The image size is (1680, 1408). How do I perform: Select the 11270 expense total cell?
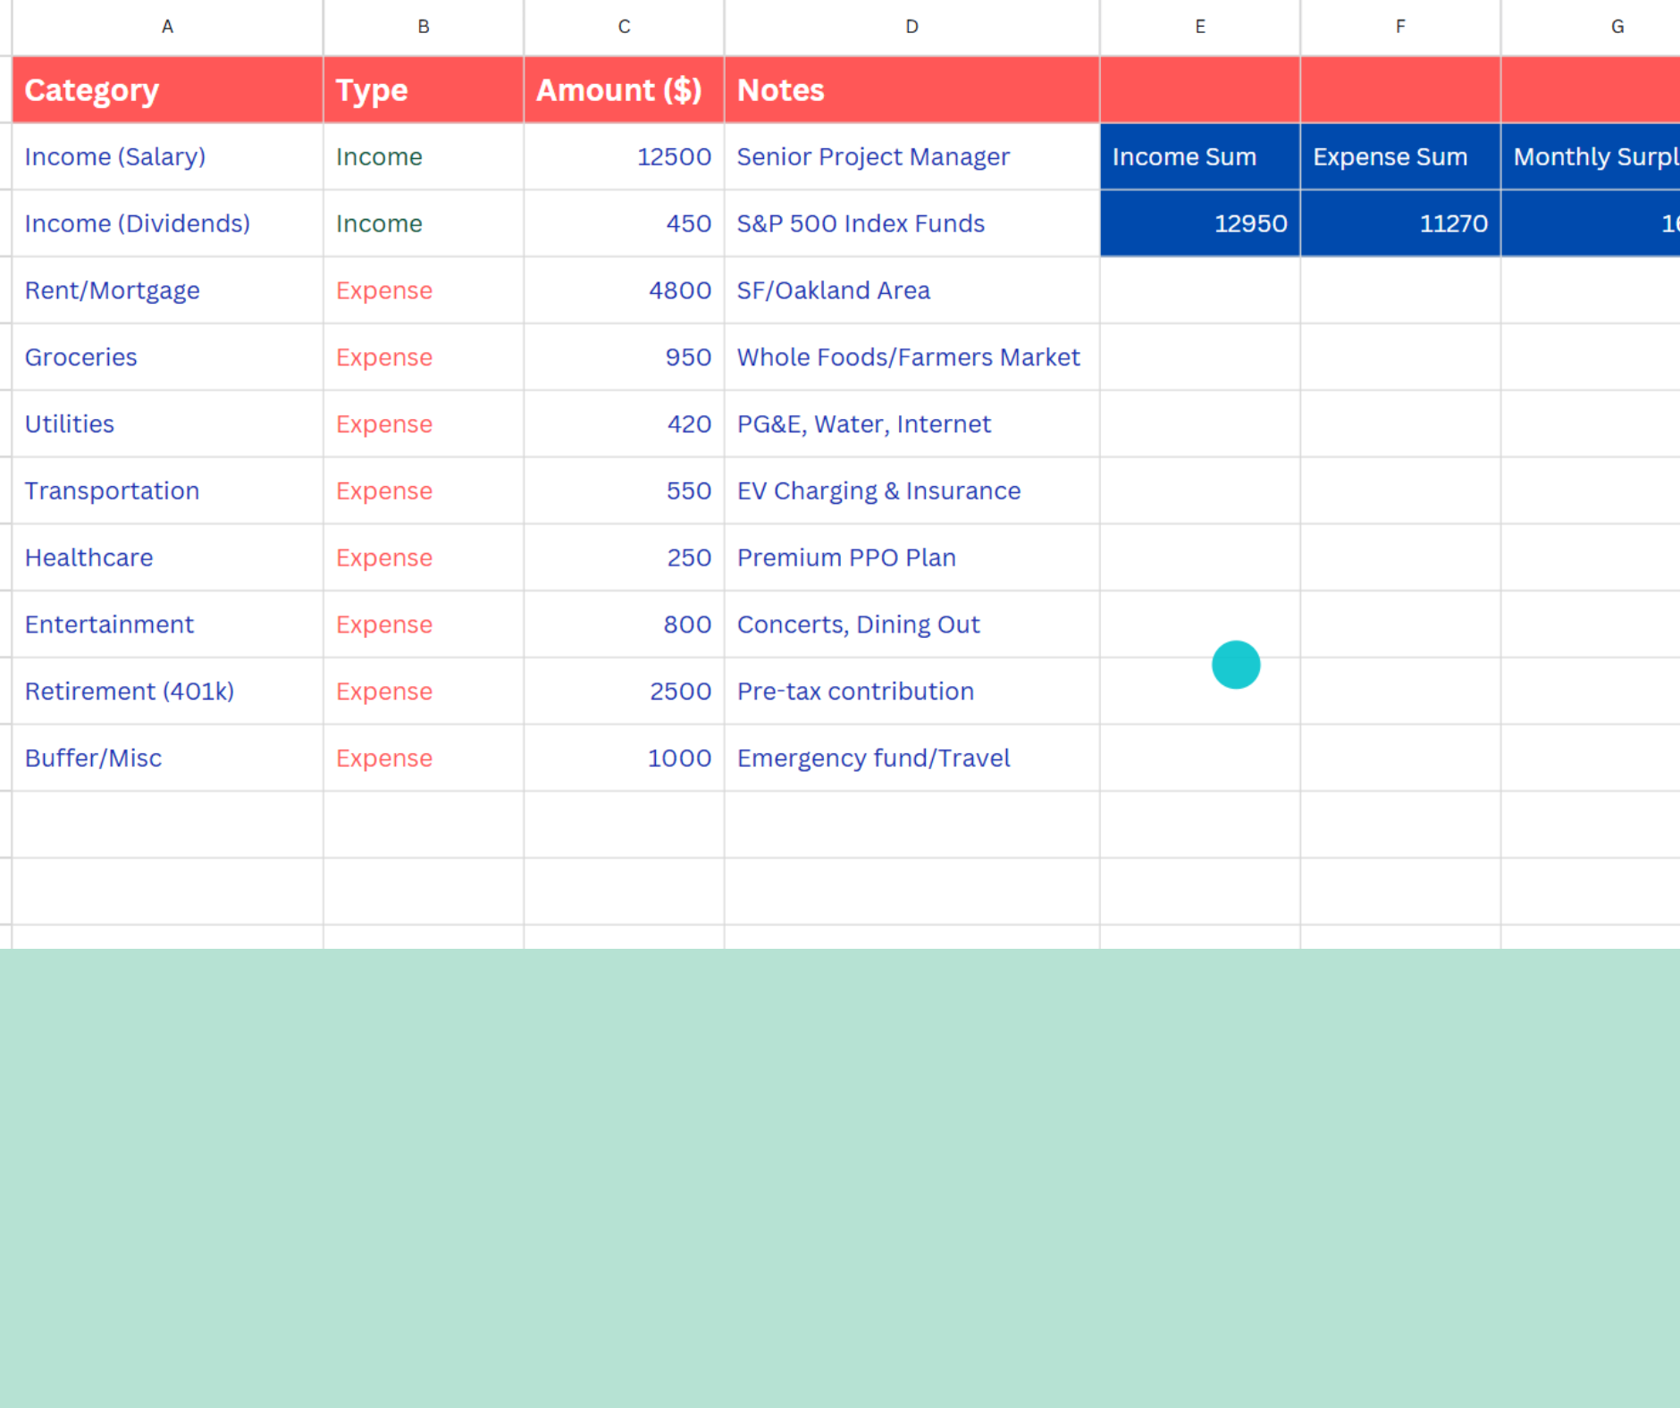[x=1400, y=223]
